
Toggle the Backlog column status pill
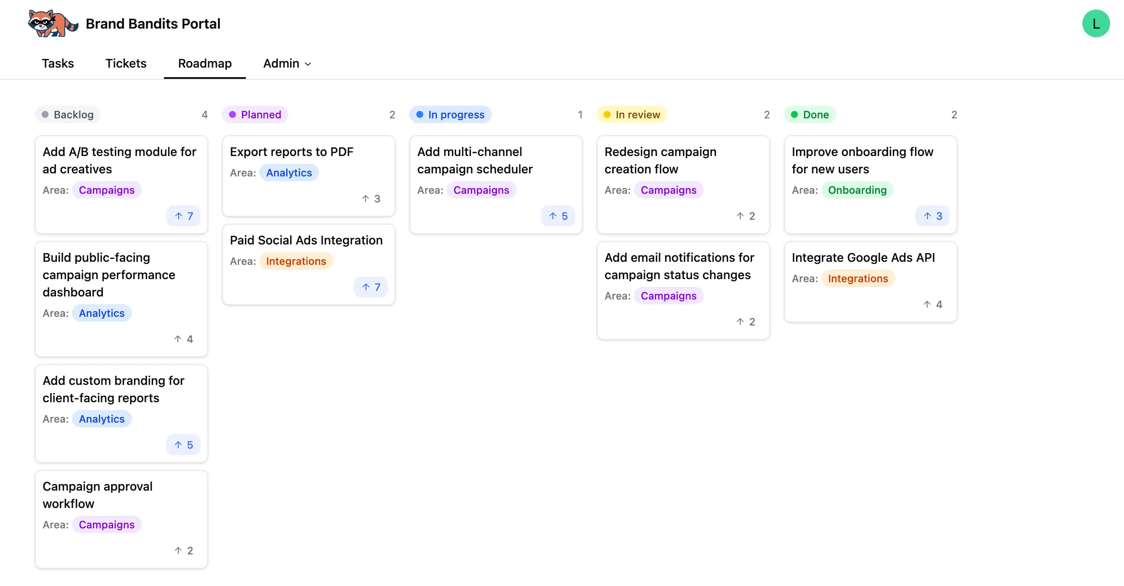[x=68, y=114]
